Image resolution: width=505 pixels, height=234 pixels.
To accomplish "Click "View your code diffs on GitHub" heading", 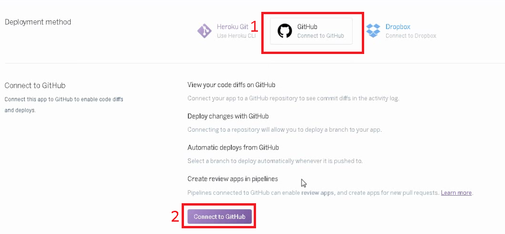I will pos(231,85).
